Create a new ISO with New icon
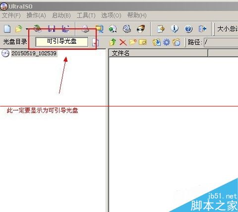 [7, 29]
